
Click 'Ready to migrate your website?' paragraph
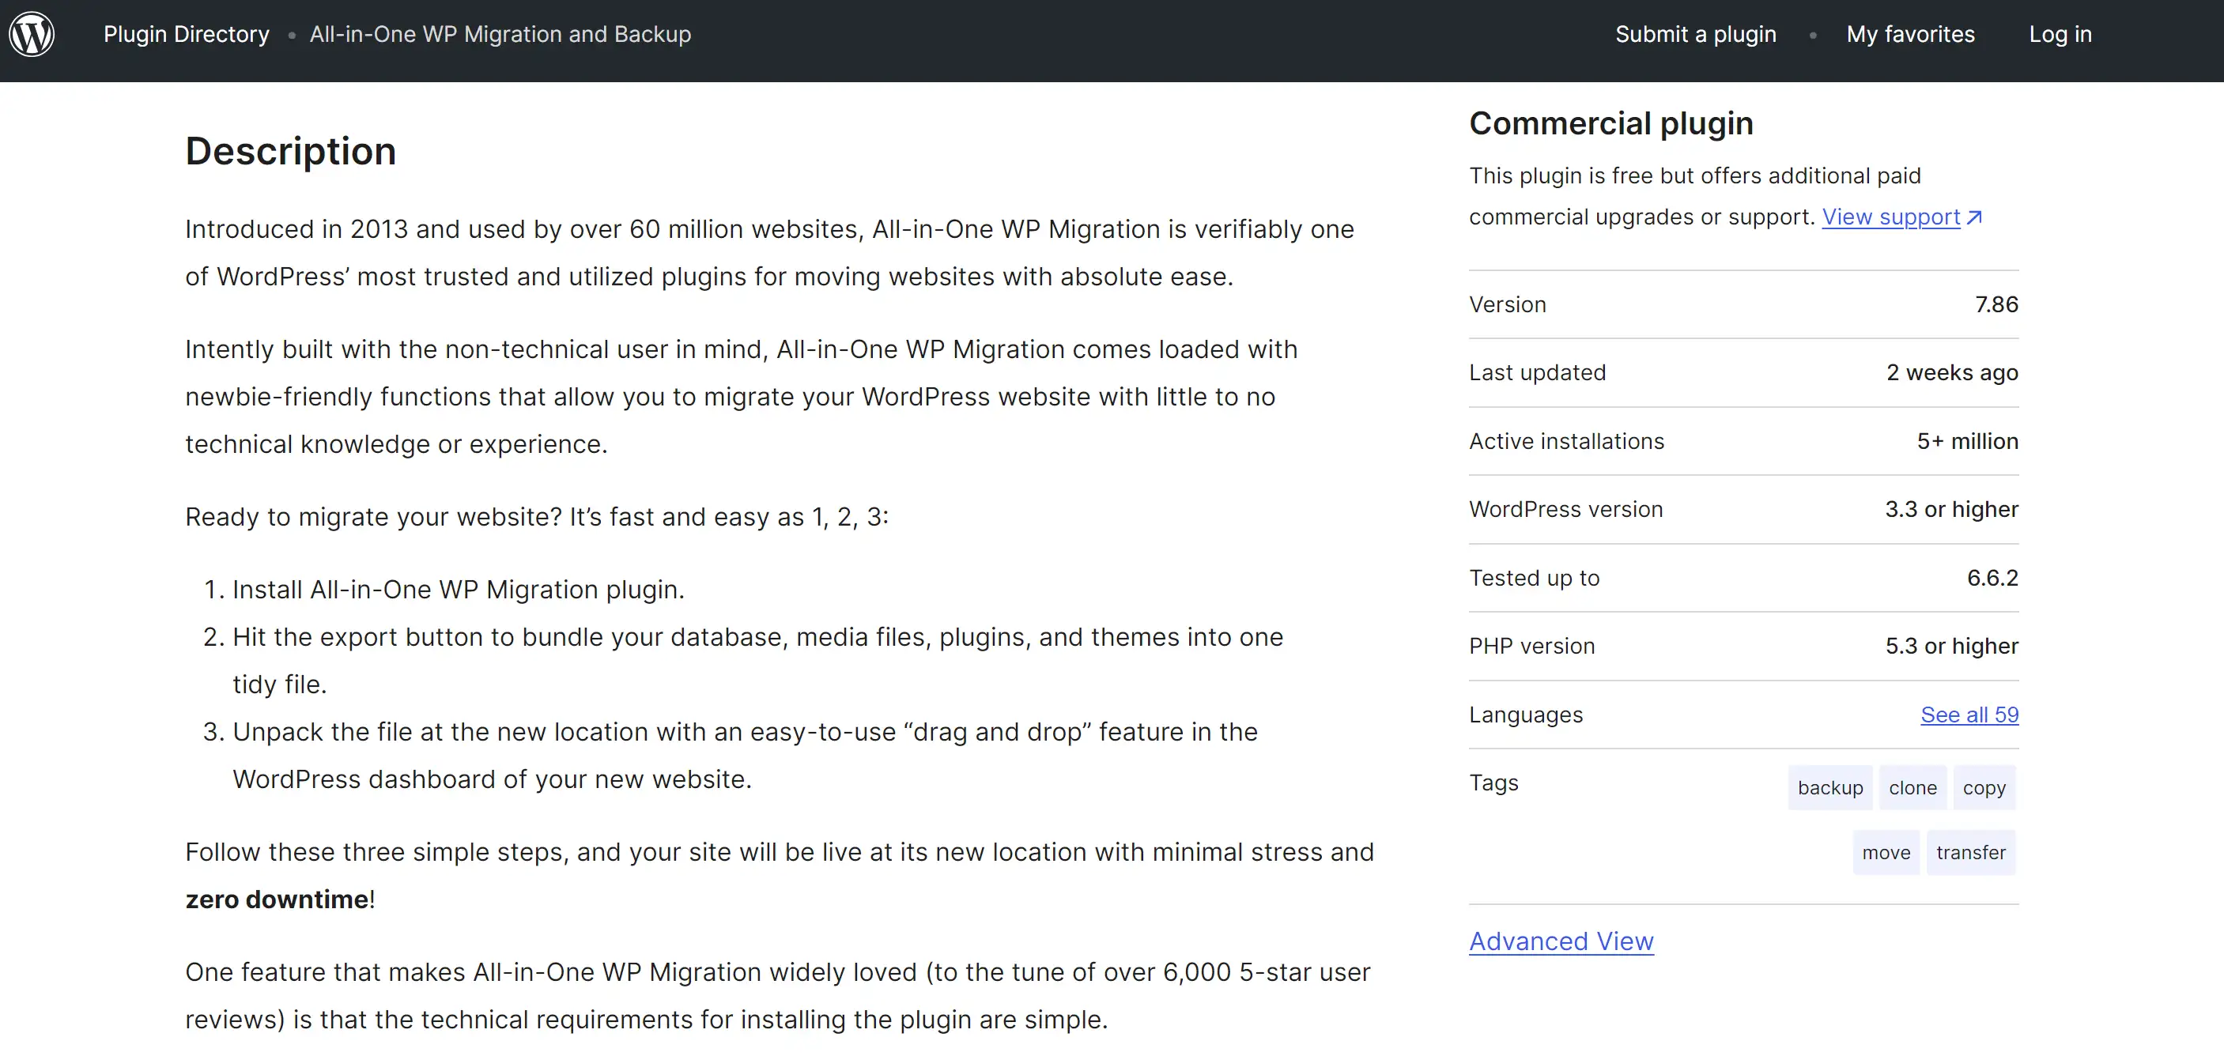coord(537,517)
